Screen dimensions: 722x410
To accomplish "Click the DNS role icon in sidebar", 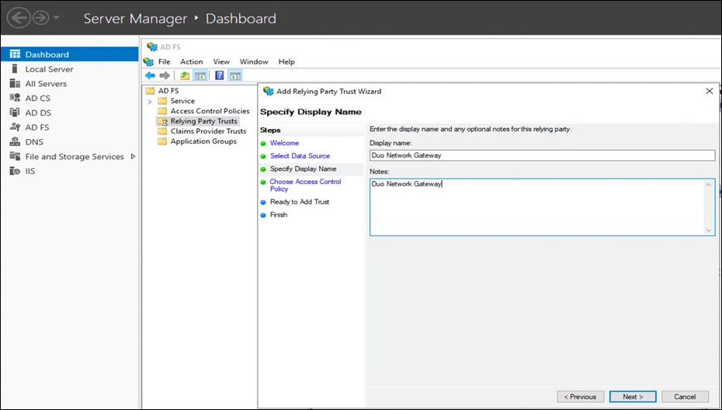I will click(14, 142).
